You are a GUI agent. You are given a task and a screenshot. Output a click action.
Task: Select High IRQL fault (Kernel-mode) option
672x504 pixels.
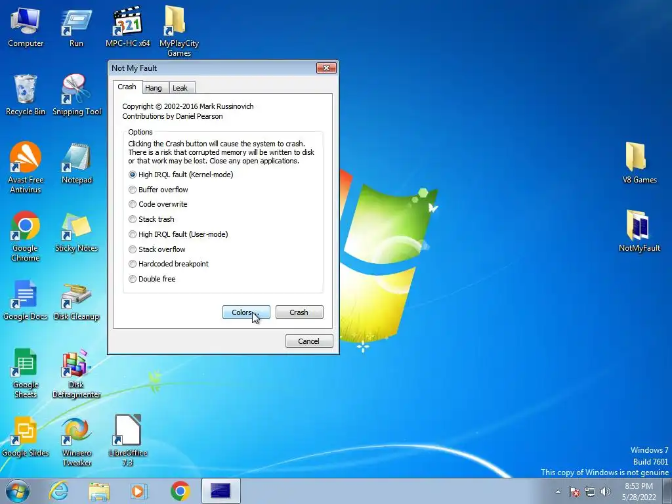click(x=181, y=175)
